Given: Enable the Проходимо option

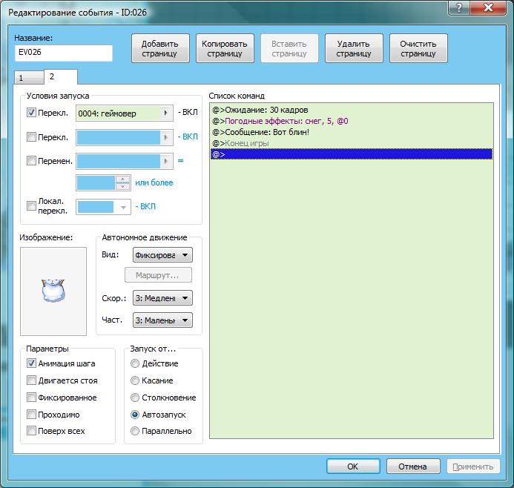Looking at the screenshot, I should pos(31,415).
